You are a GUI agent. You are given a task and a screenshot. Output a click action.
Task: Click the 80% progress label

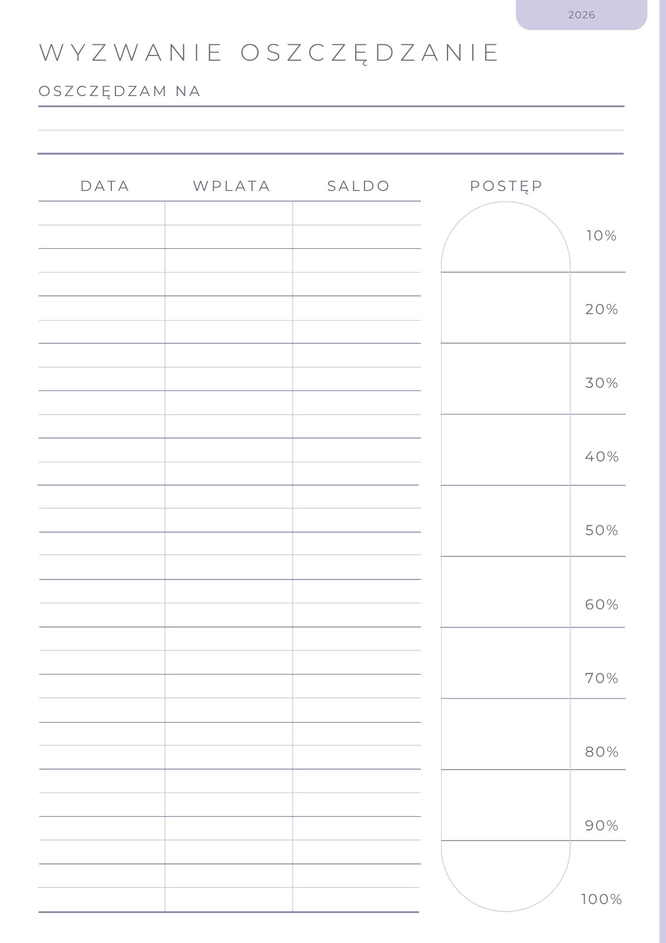coord(601,752)
